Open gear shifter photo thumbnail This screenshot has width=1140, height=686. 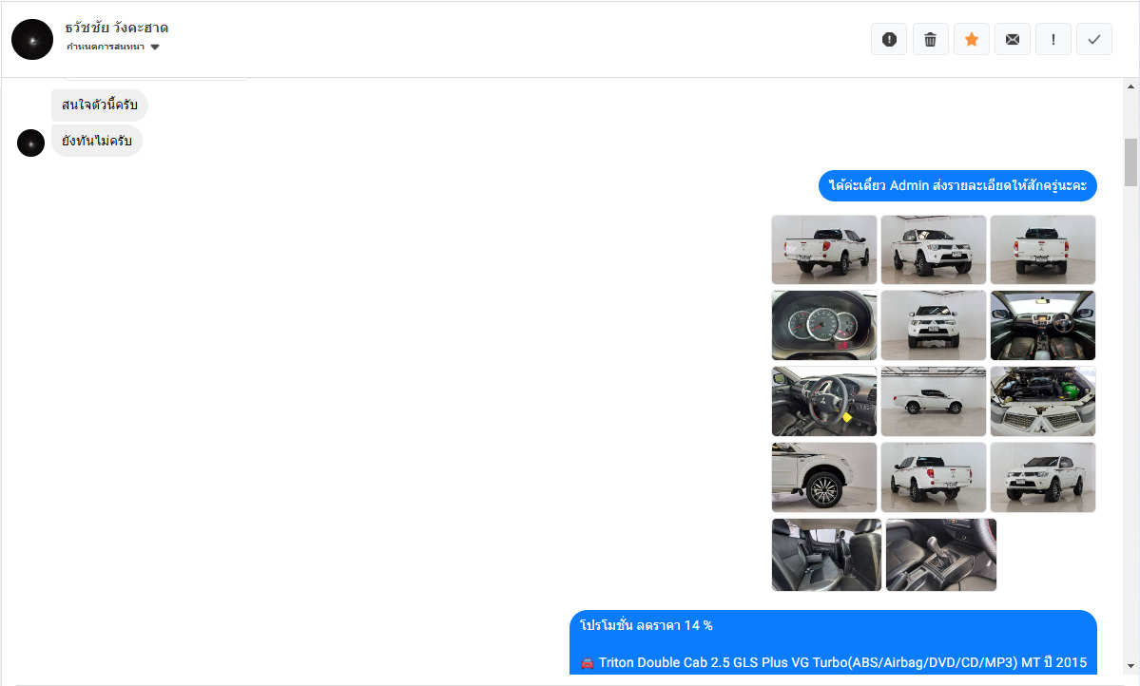coord(940,555)
